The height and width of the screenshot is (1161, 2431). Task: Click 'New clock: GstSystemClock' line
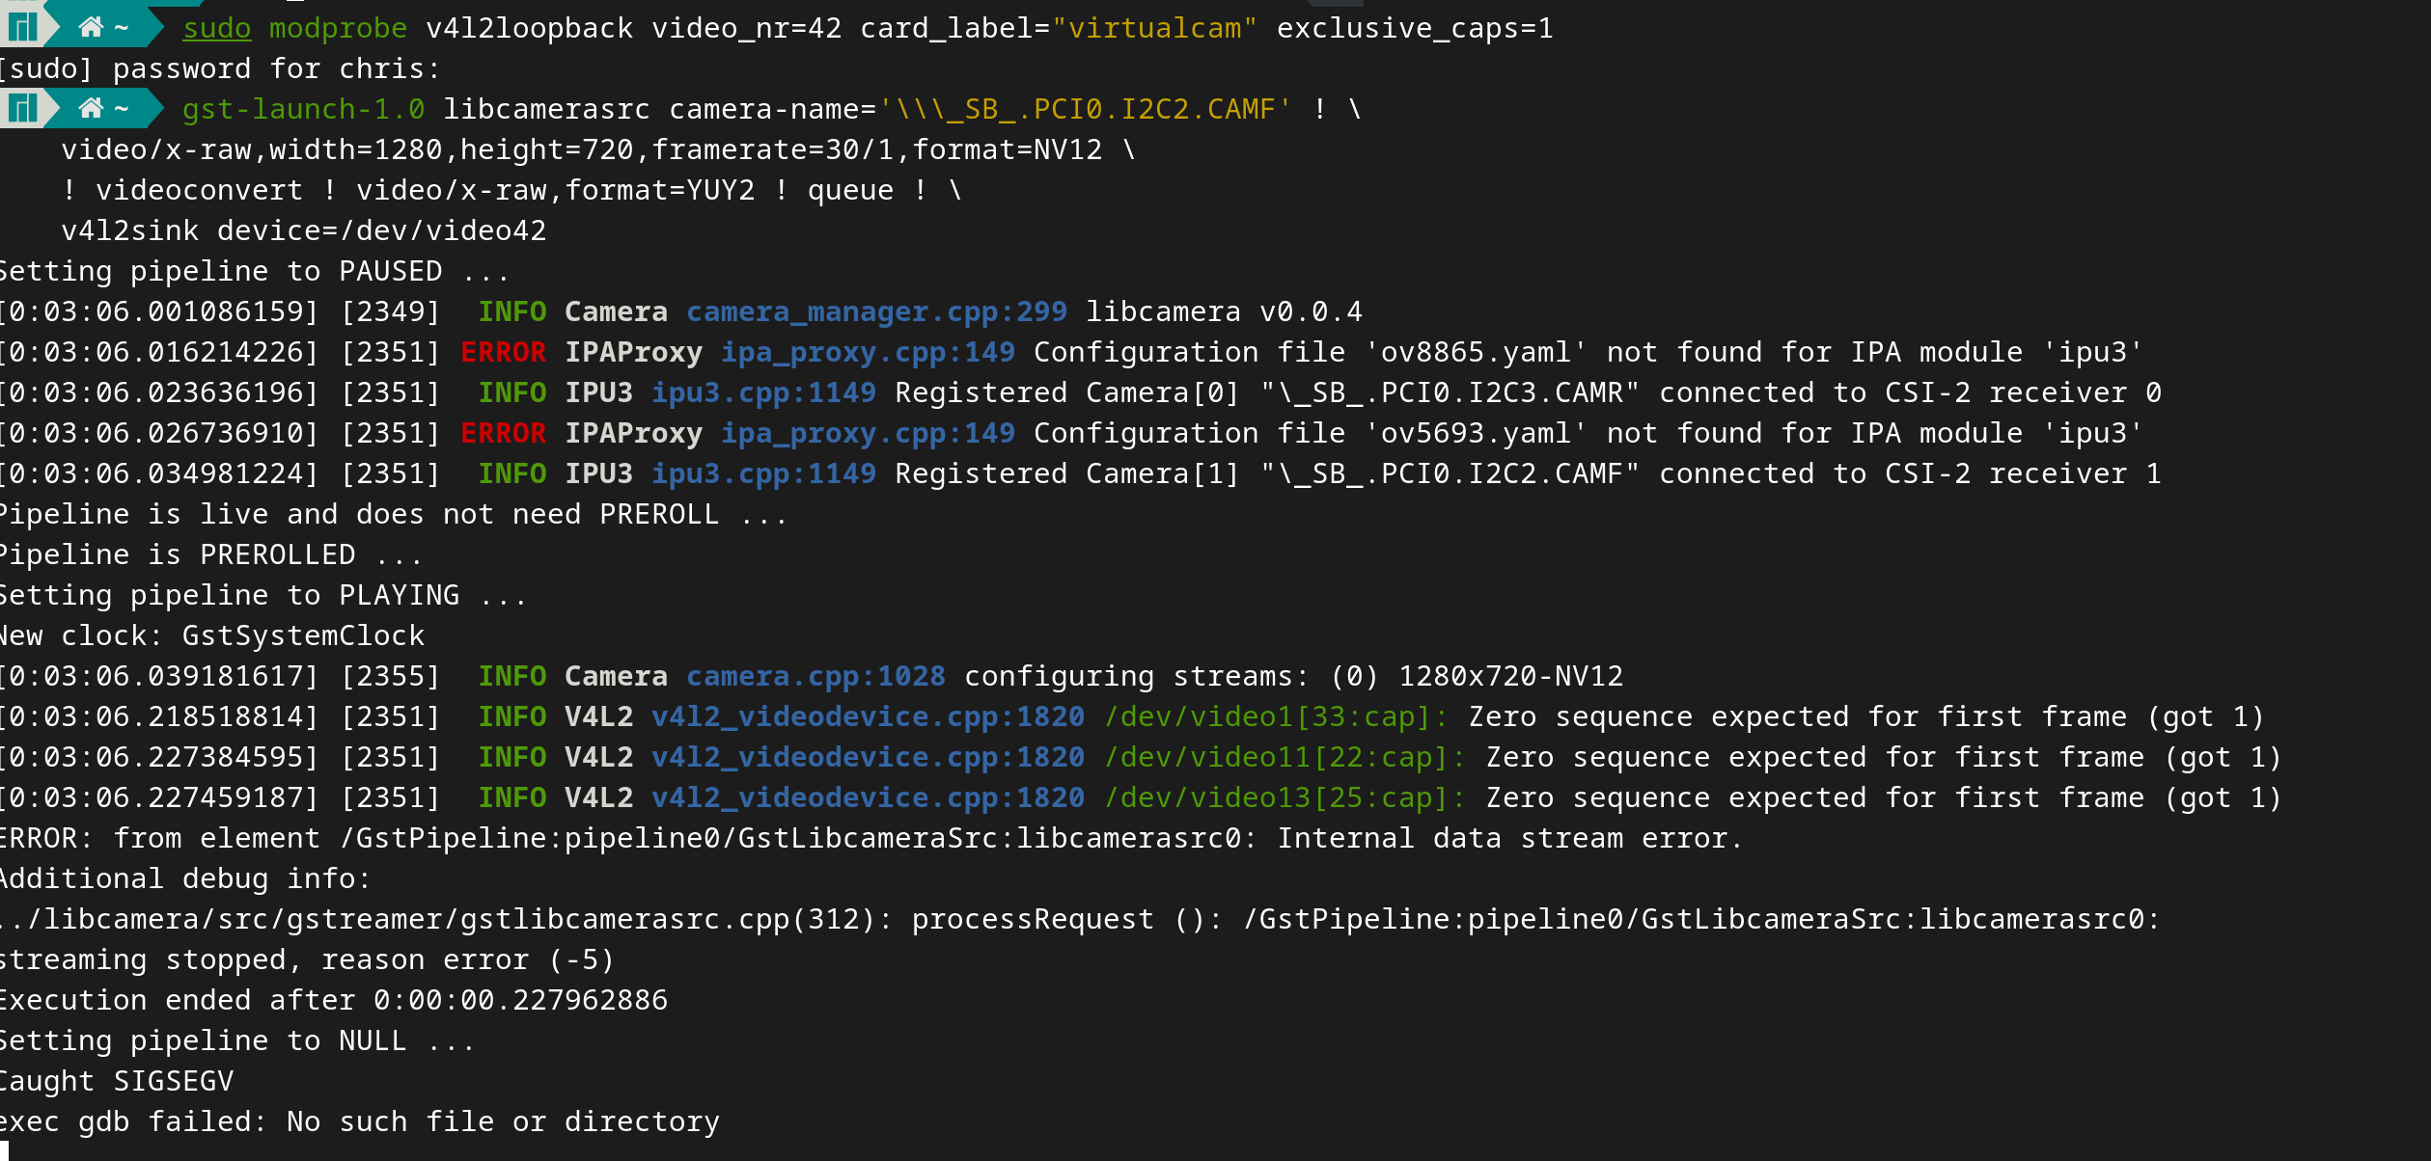click(x=212, y=636)
